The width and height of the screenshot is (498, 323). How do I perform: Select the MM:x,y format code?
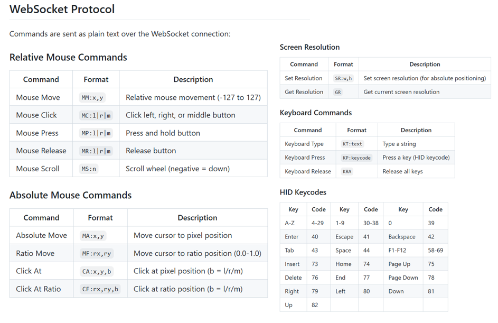pos(92,98)
